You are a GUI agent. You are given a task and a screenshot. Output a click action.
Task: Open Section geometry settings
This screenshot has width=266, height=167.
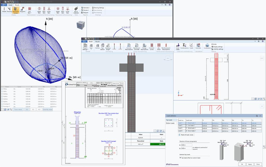click(98, 46)
